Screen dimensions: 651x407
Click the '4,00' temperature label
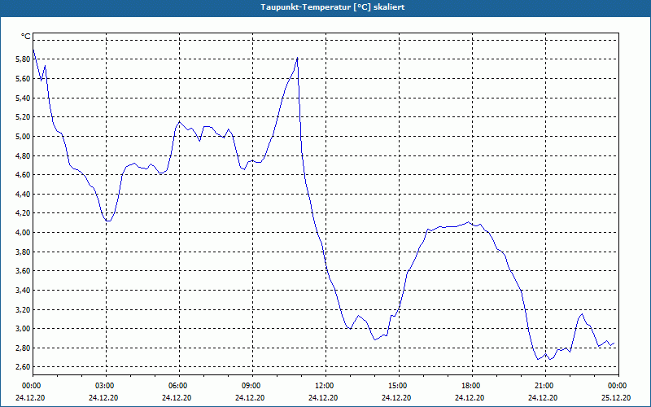(23, 233)
